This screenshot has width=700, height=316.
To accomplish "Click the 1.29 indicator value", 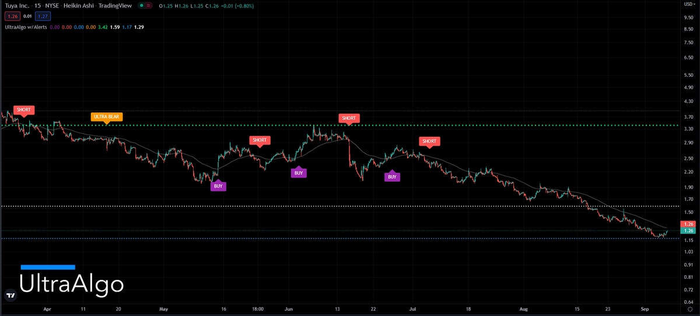I will click(x=139, y=27).
